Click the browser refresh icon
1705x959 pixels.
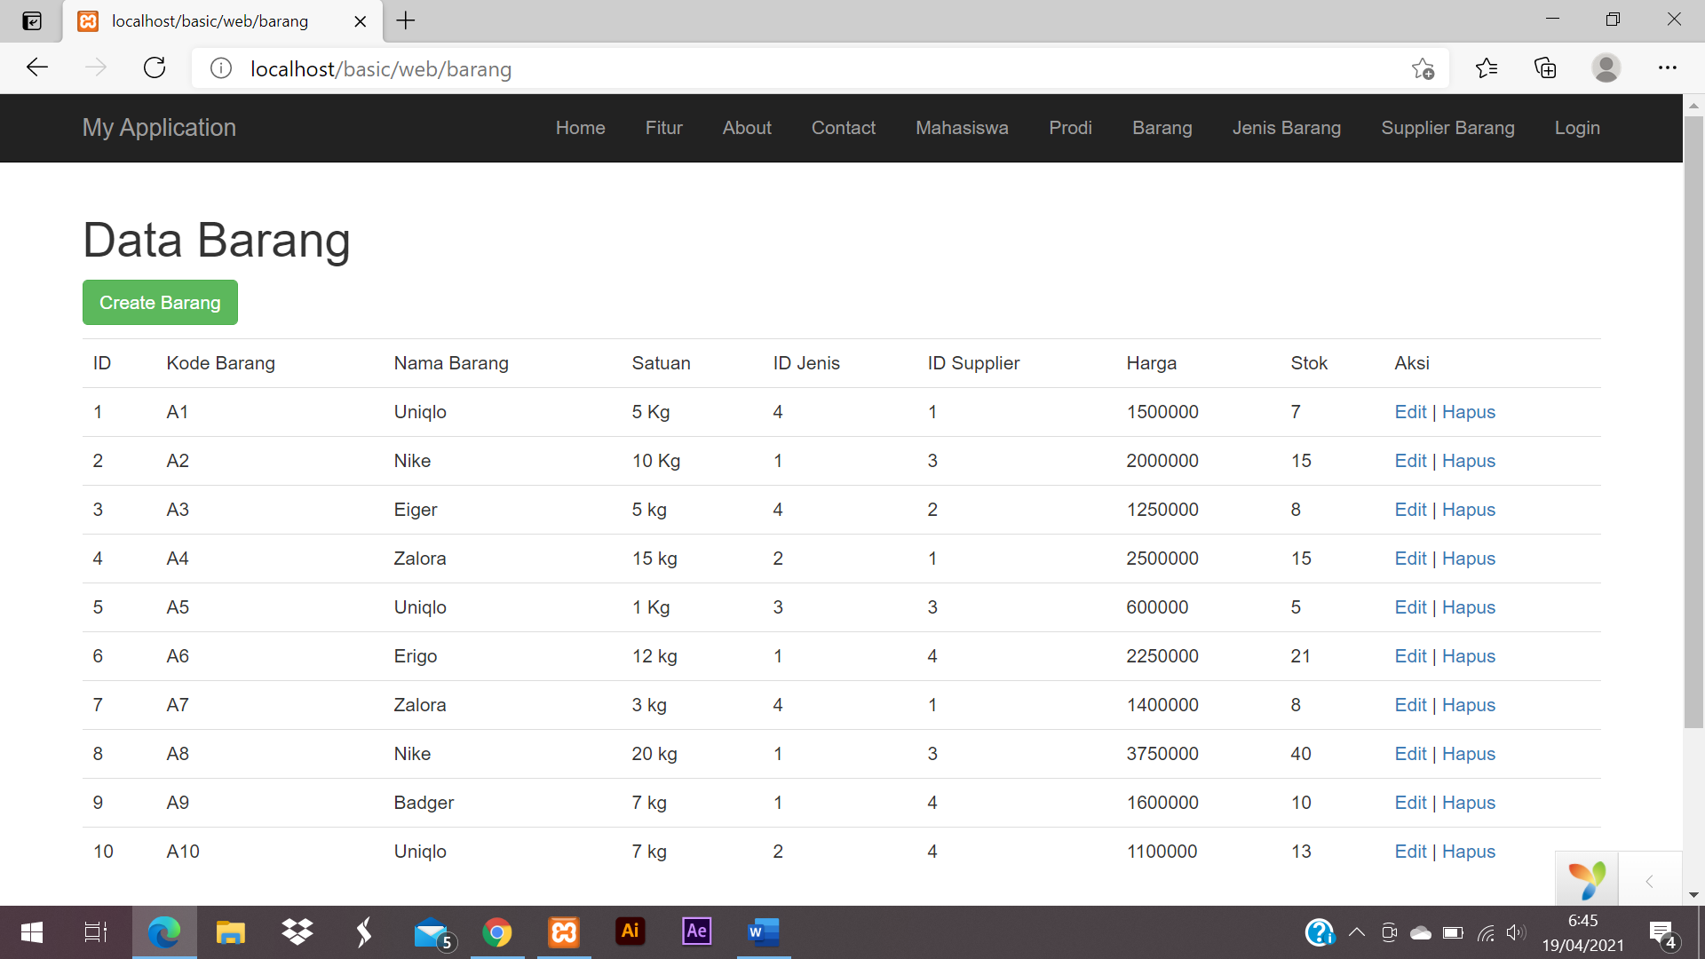coord(155,68)
